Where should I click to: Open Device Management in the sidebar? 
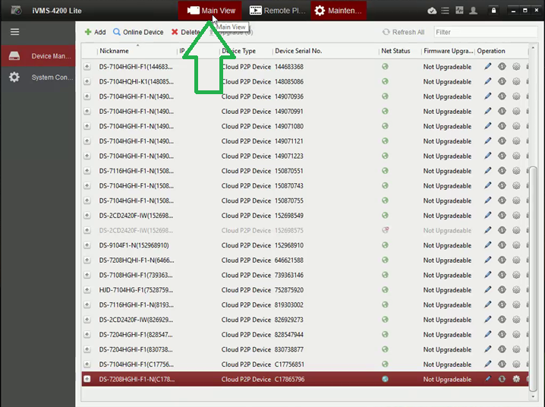[x=38, y=56]
